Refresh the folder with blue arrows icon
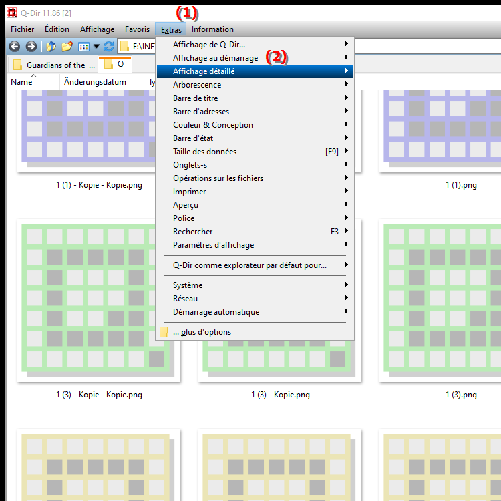This screenshot has height=501, width=501. pyautogui.click(x=109, y=47)
